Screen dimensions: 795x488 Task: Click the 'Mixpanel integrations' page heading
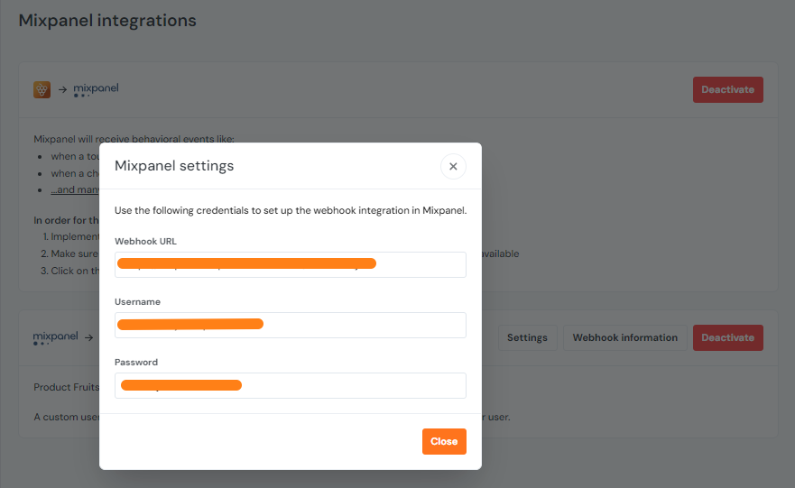pyautogui.click(x=107, y=21)
